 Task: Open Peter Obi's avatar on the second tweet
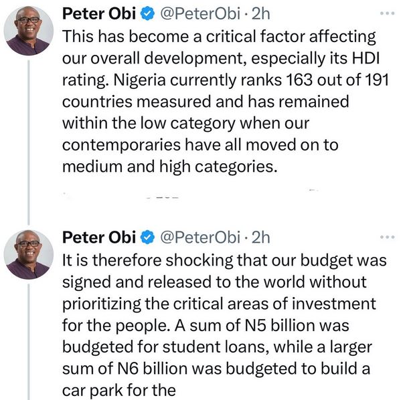29,254
